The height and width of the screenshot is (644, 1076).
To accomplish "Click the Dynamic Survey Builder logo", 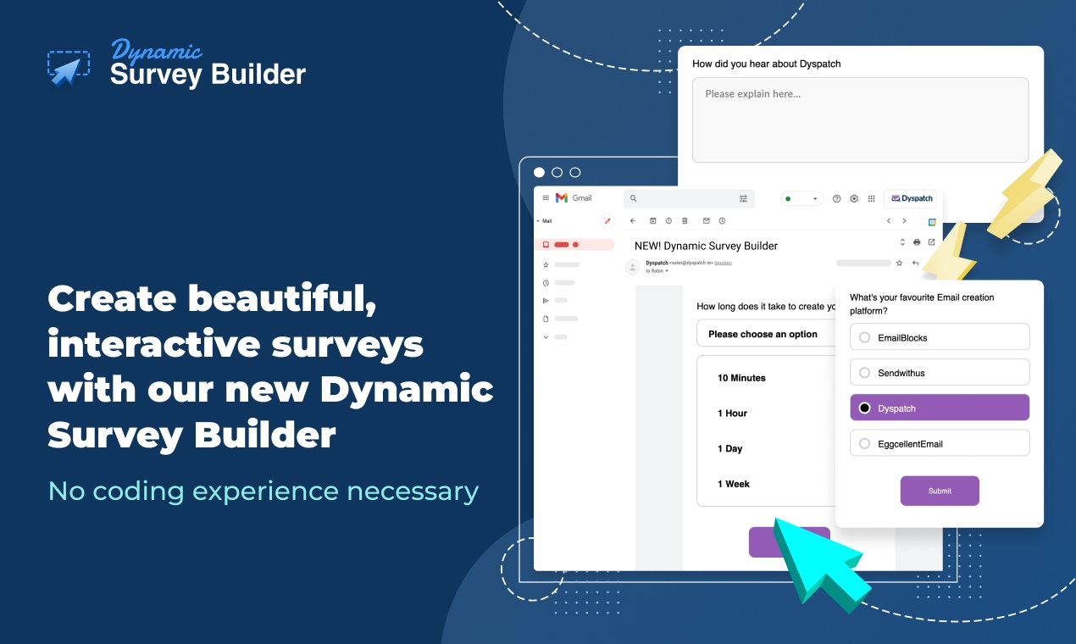I will [176, 63].
